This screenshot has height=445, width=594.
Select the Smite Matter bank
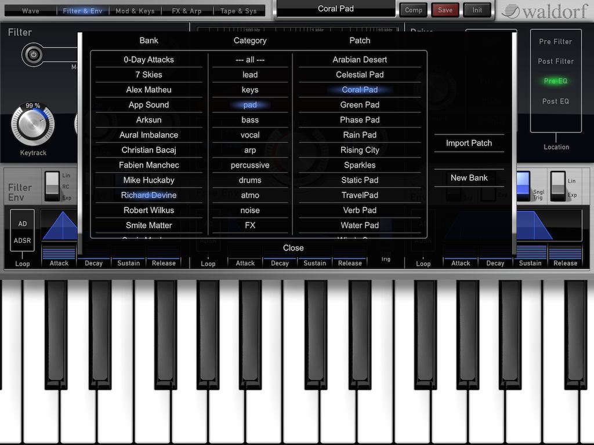coord(149,225)
